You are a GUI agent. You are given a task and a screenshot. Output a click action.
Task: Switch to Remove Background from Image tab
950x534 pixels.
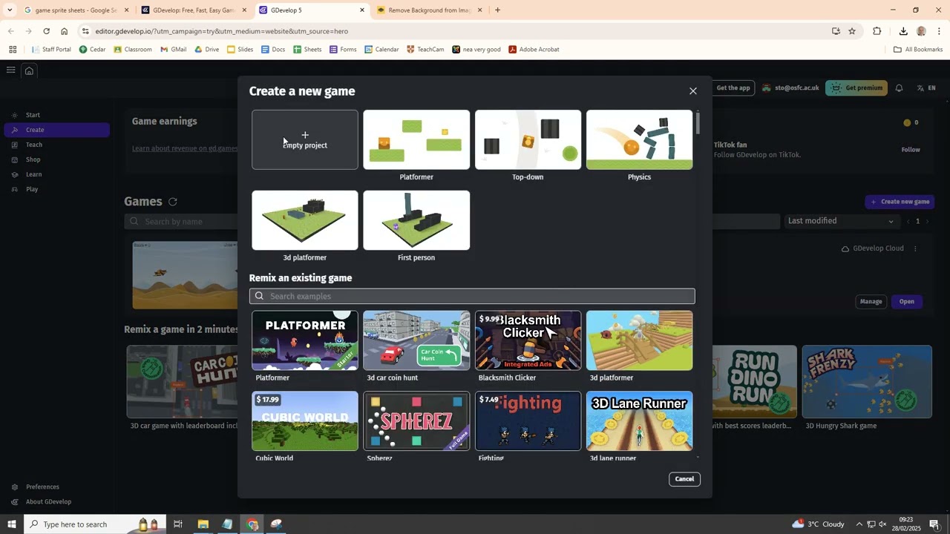(x=430, y=10)
